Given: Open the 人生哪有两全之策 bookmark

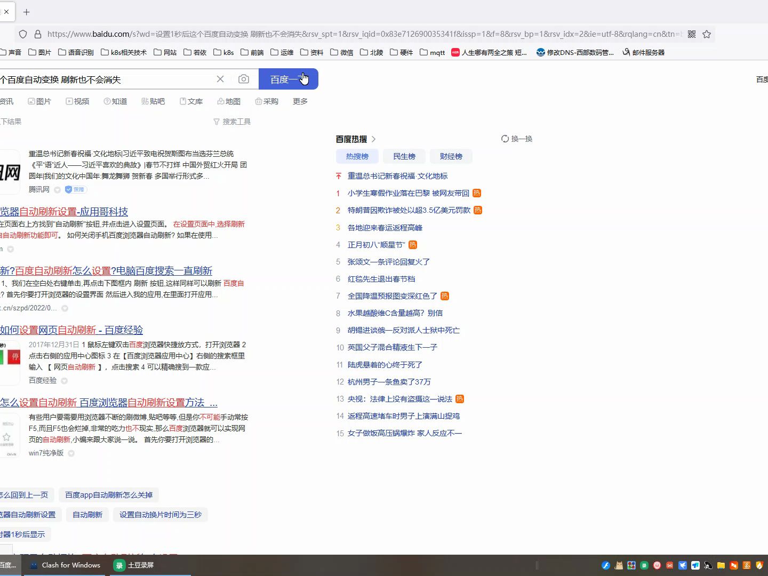Looking at the screenshot, I should click(489, 52).
